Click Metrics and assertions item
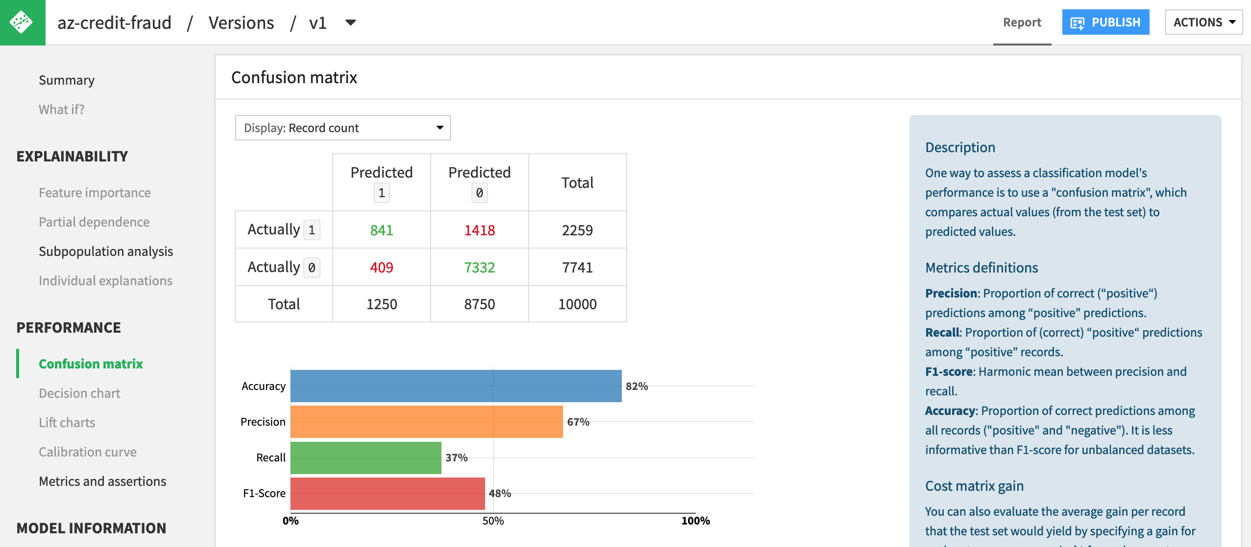The width and height of the screenshot is (1251, 547). coord(103,481)
